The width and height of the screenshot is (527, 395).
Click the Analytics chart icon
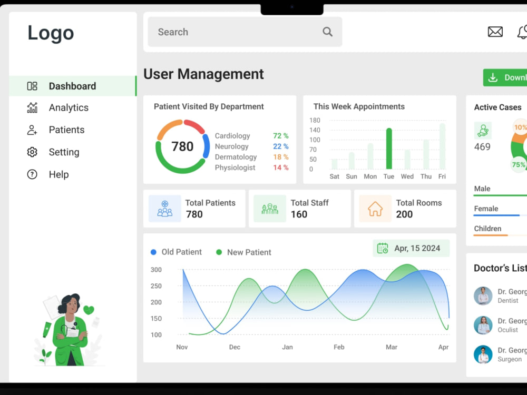click(32, 107)
